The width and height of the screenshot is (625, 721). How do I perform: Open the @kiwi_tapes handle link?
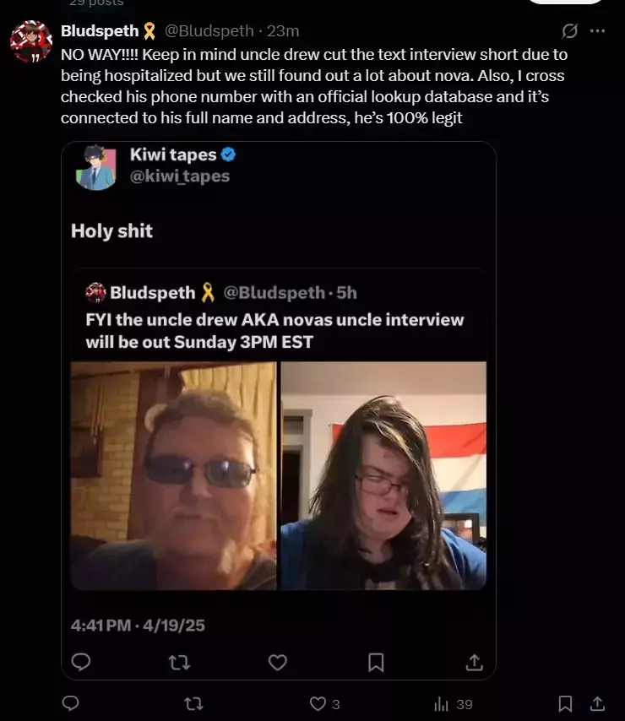point(180,176)
